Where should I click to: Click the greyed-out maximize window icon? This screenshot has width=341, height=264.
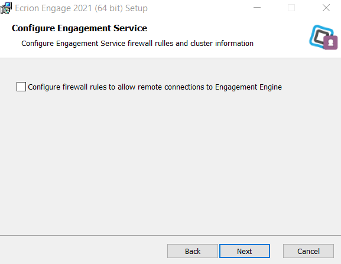click(x=291, y=8)
